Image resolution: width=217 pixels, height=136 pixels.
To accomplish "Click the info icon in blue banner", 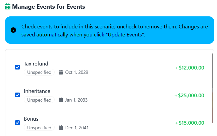I will pos(13,30).
